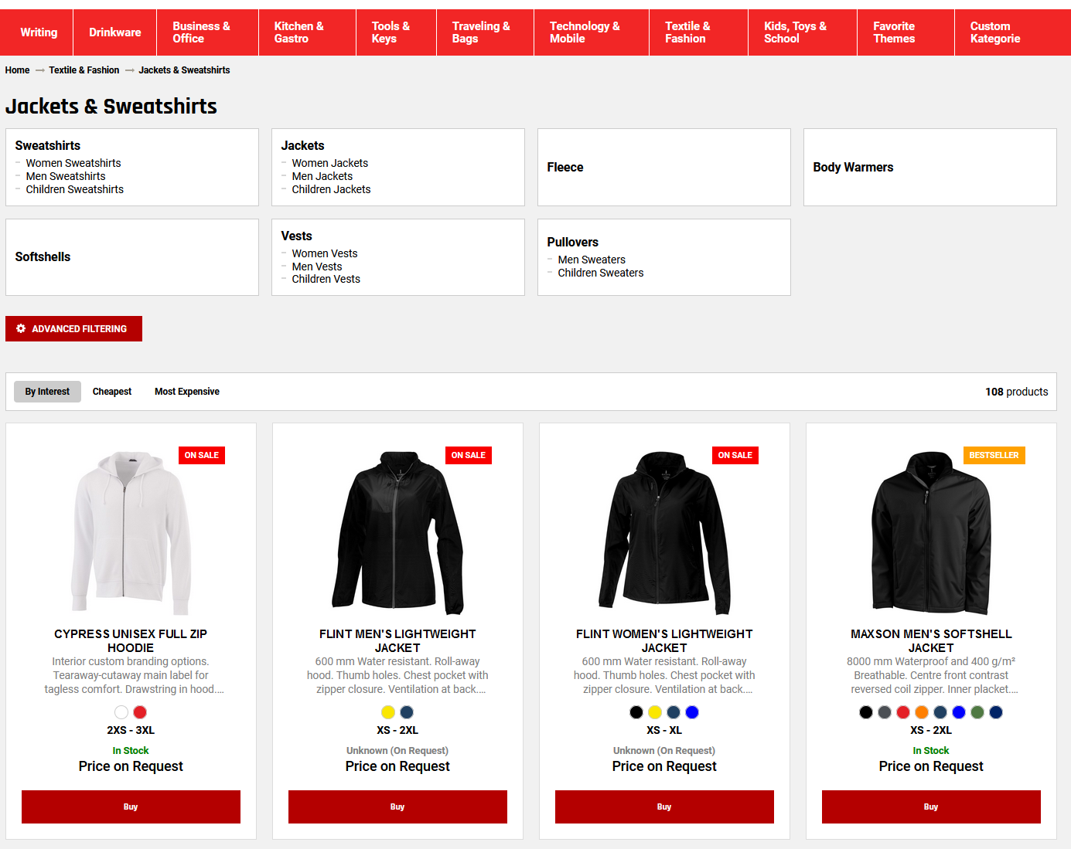Open Cypress hoodie product image
1071x849 pixels.
tap(131, 533)
